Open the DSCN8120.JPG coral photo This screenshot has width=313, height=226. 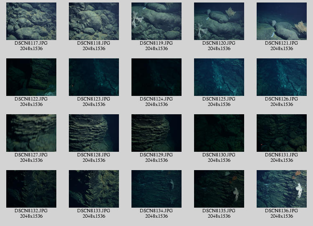219,21
